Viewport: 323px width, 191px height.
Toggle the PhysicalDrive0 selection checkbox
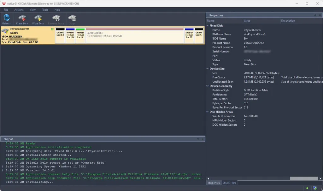pyautogui.click(x=52, y=29)
